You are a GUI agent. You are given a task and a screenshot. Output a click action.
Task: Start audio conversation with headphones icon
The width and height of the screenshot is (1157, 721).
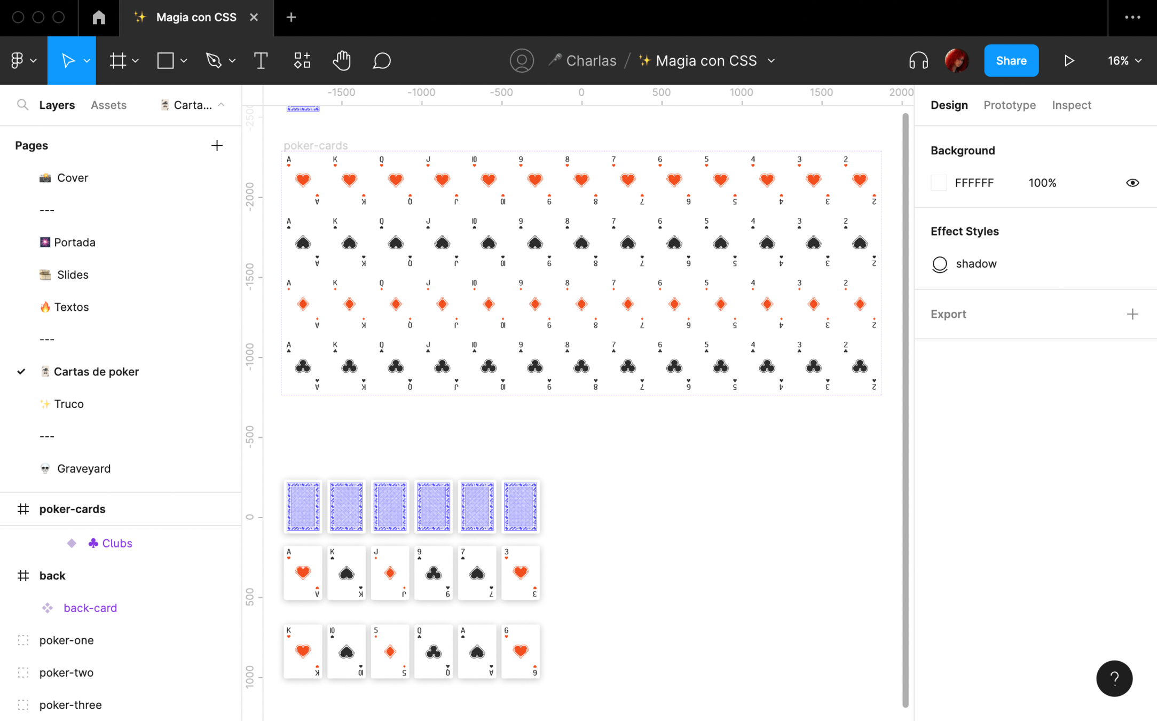pos(918,60)
